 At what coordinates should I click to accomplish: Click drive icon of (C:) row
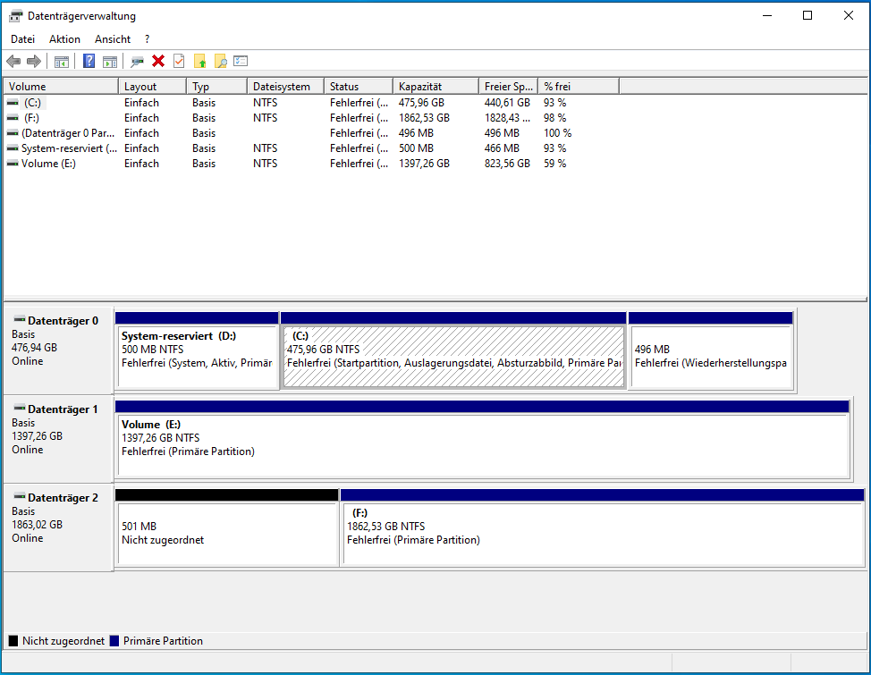click(13, 103)
